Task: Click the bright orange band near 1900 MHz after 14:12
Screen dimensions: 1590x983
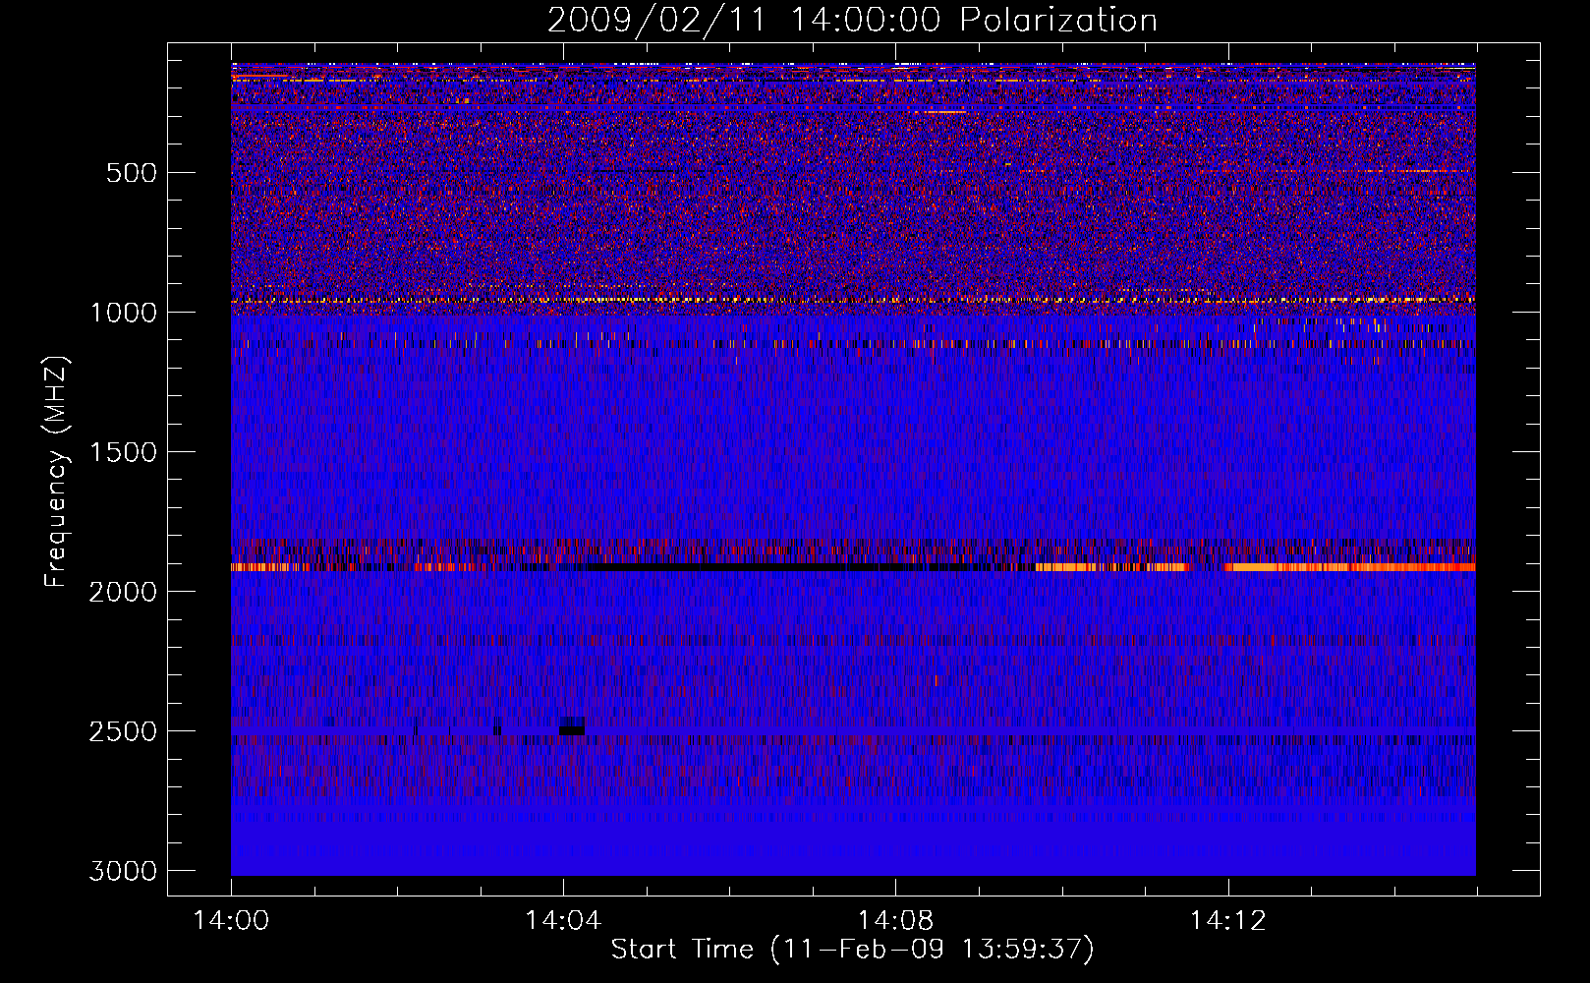Action: 1351,567
